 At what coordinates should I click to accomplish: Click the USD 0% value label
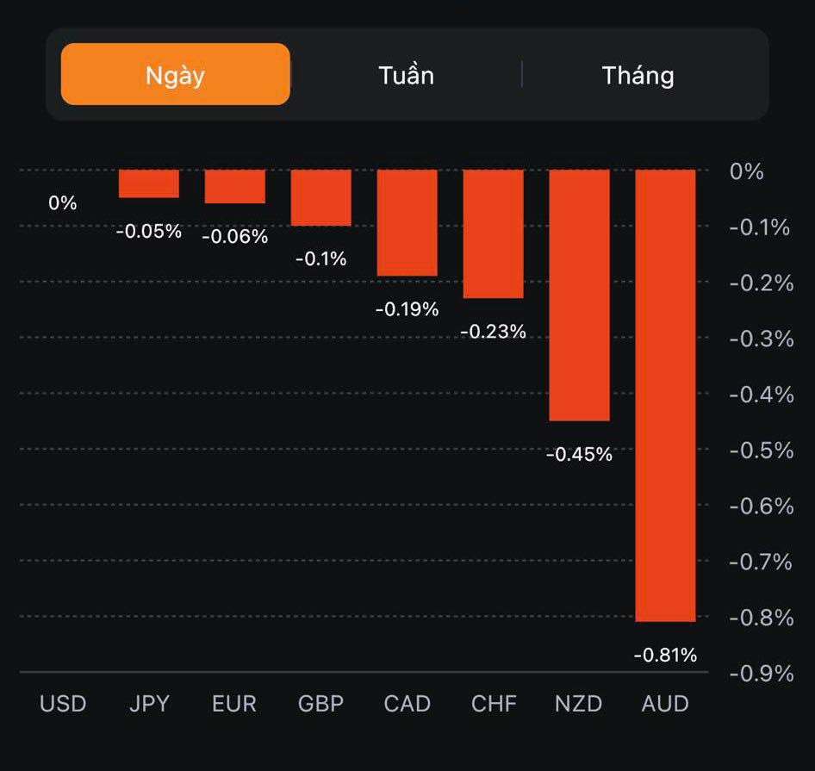pos(63,203)
